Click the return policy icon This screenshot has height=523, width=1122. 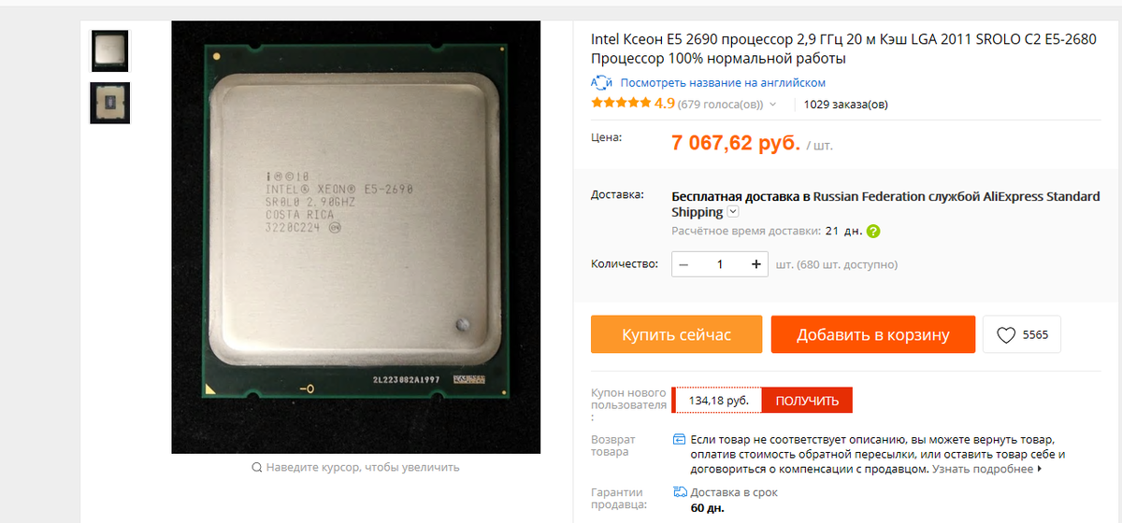(x=679, y=439)
